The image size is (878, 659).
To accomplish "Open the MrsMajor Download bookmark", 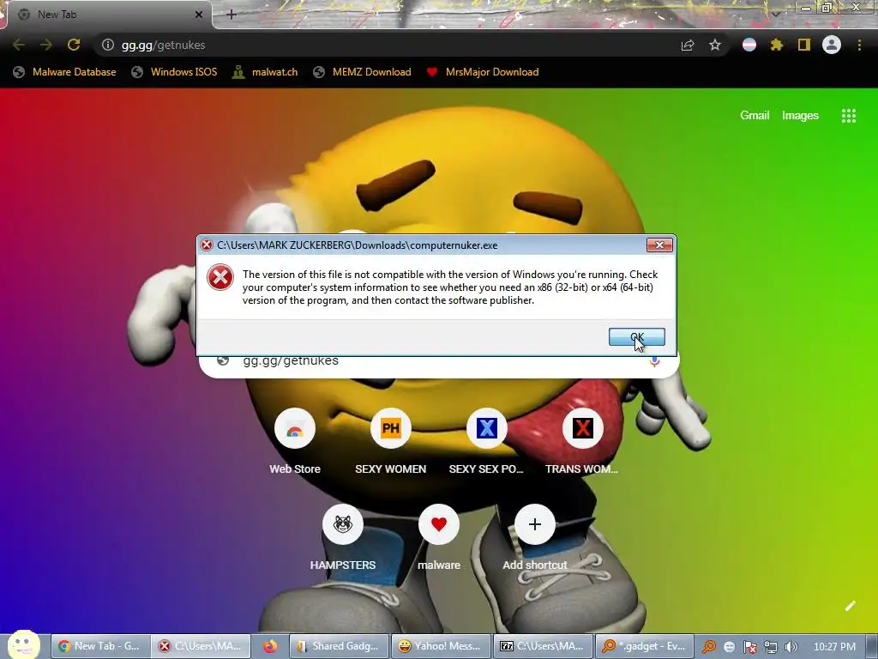I will tap(483, 72).
